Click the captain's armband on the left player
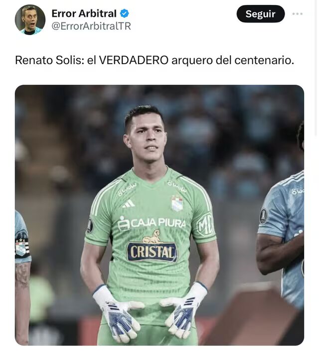Screen dimensions: 319x360 tap(22, 246)
